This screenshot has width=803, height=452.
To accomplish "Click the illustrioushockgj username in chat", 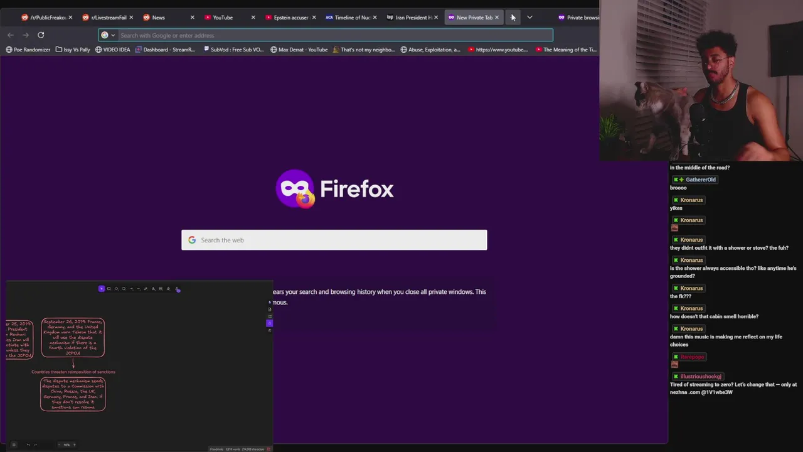I will coord(701,377).
